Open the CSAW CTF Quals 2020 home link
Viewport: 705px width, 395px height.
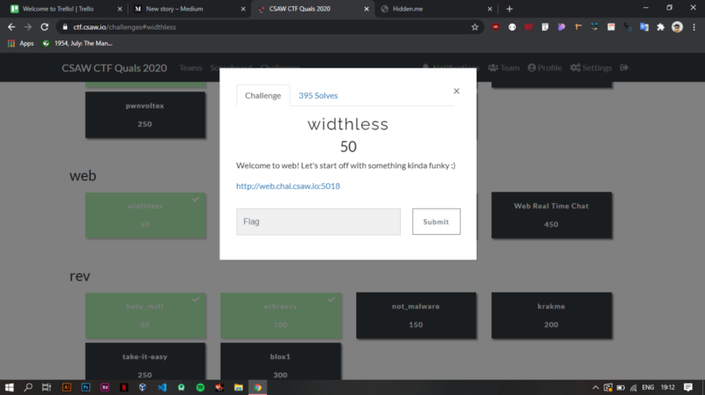pos(115,68)
